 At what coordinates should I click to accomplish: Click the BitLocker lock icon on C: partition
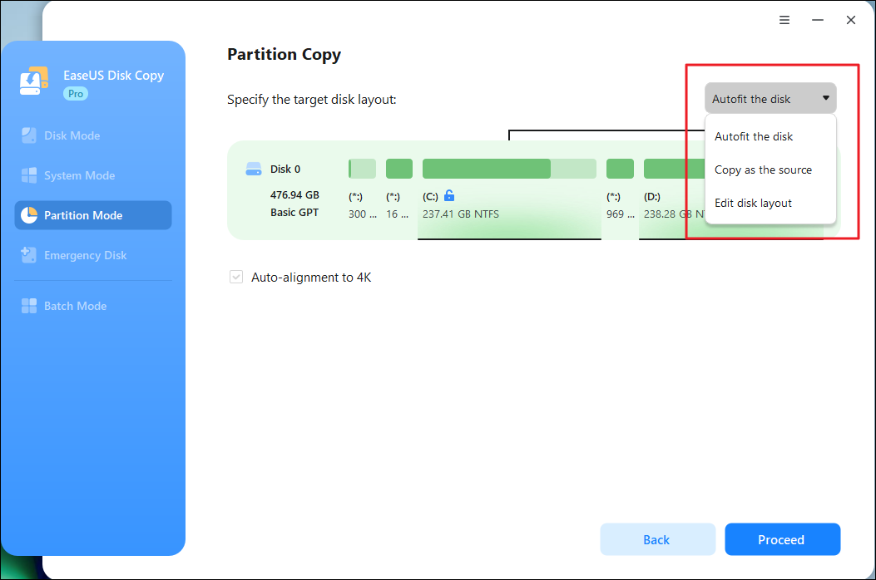click(448, 196)
